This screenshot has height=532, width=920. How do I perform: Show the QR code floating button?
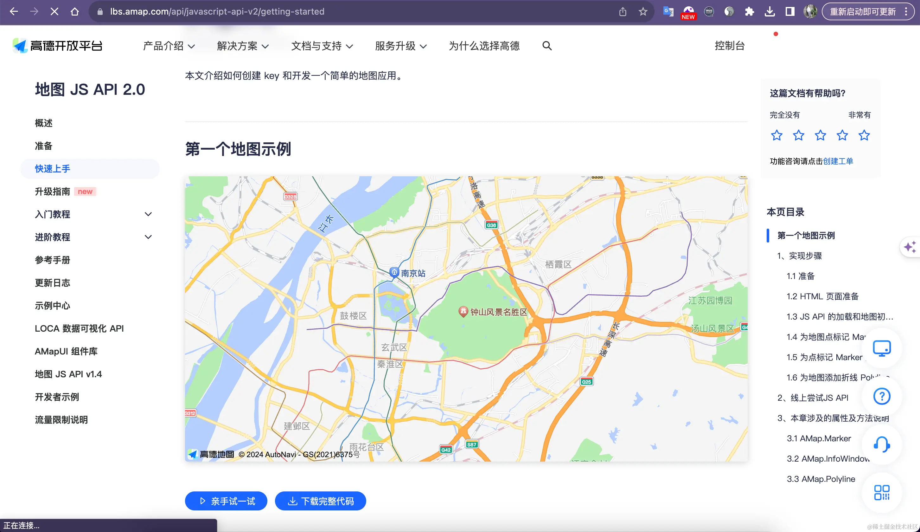click(882, 493)
